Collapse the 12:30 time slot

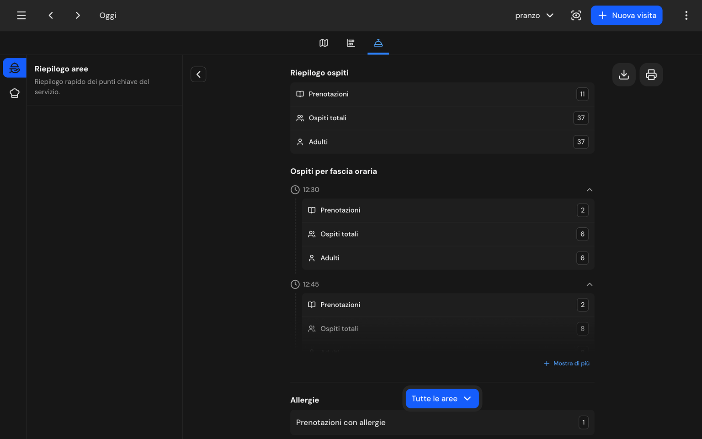590,190
